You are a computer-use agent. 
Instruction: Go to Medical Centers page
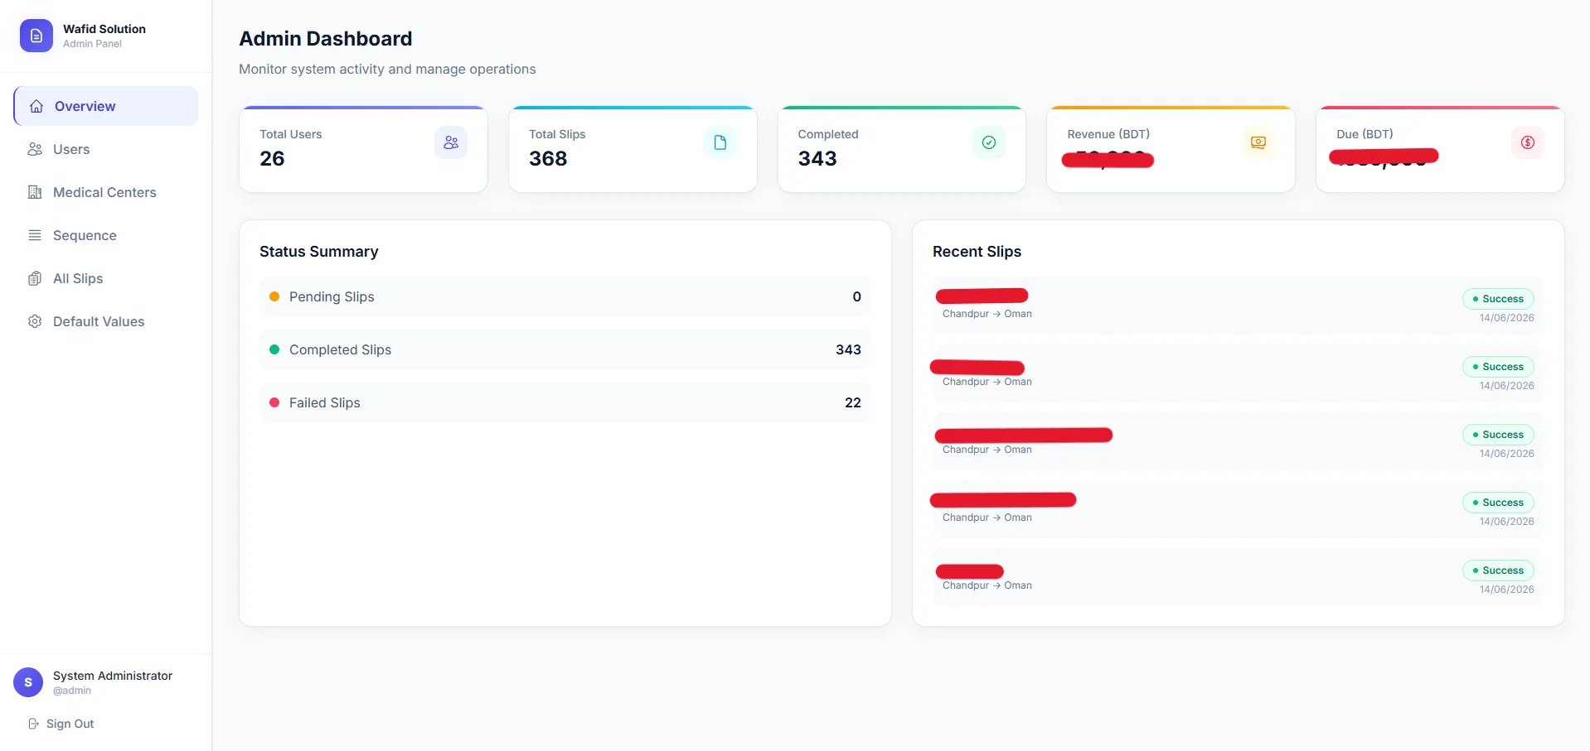(106, 192)
